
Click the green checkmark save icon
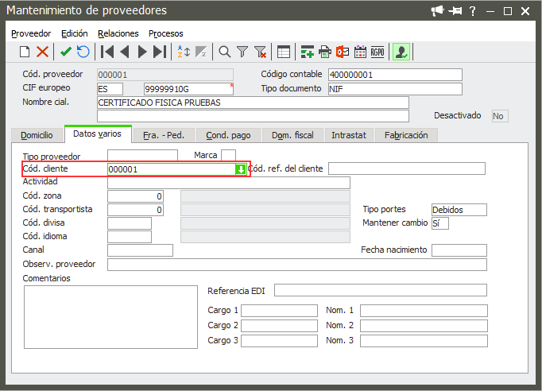[x=66, y=52]
